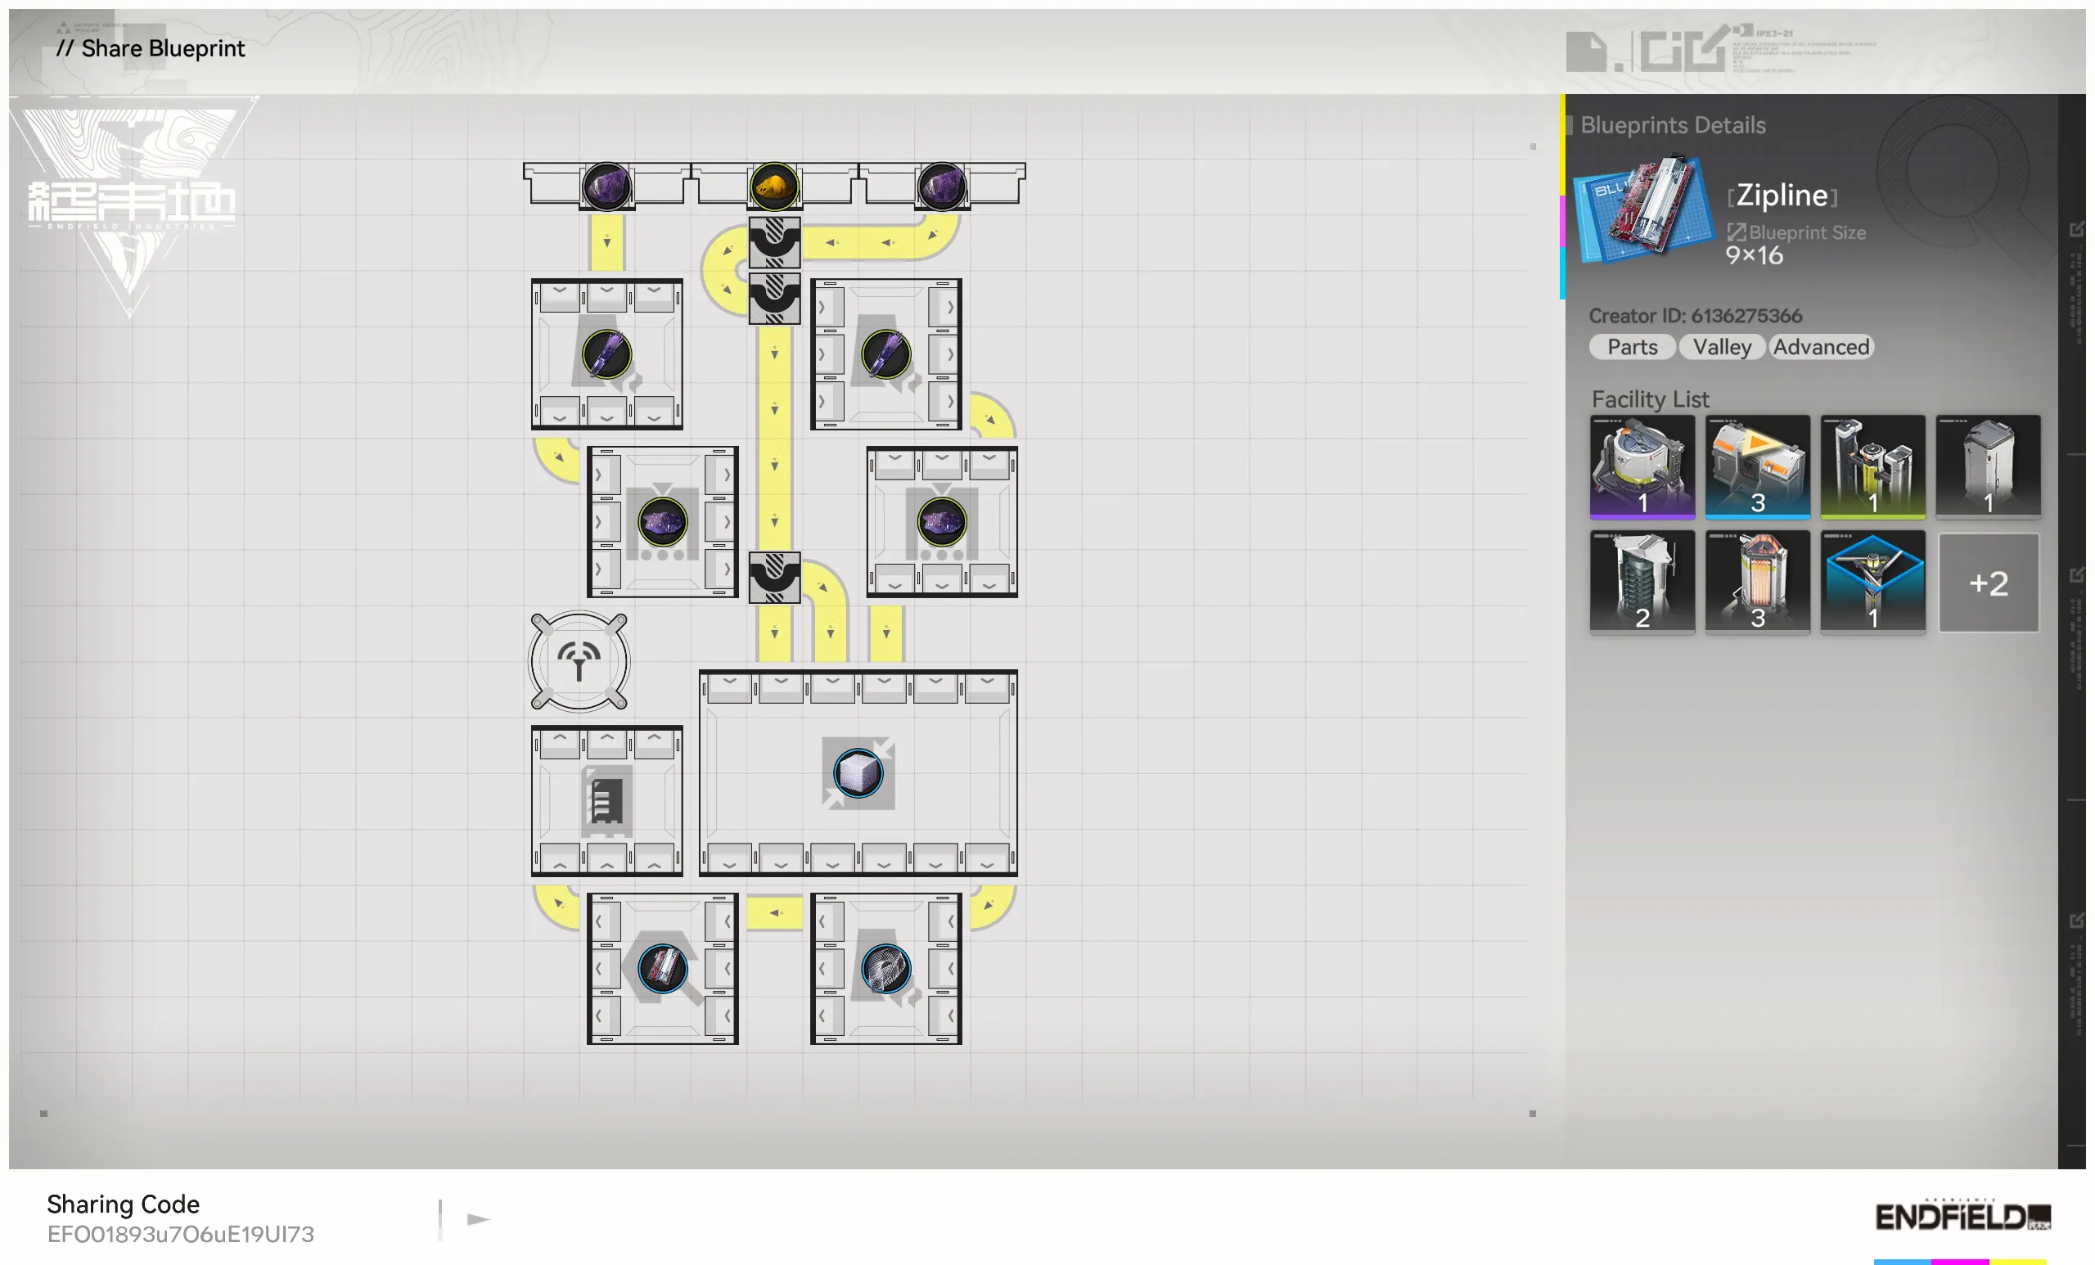2095x1265 pixels.
Task: Click the top conveyor splitter below orange ore
Action: pos(773,242)
